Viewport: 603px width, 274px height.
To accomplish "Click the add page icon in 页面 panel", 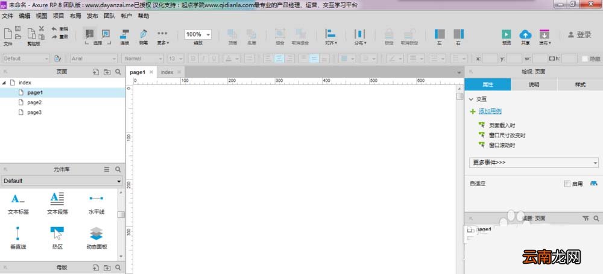I will click(96, 72).
